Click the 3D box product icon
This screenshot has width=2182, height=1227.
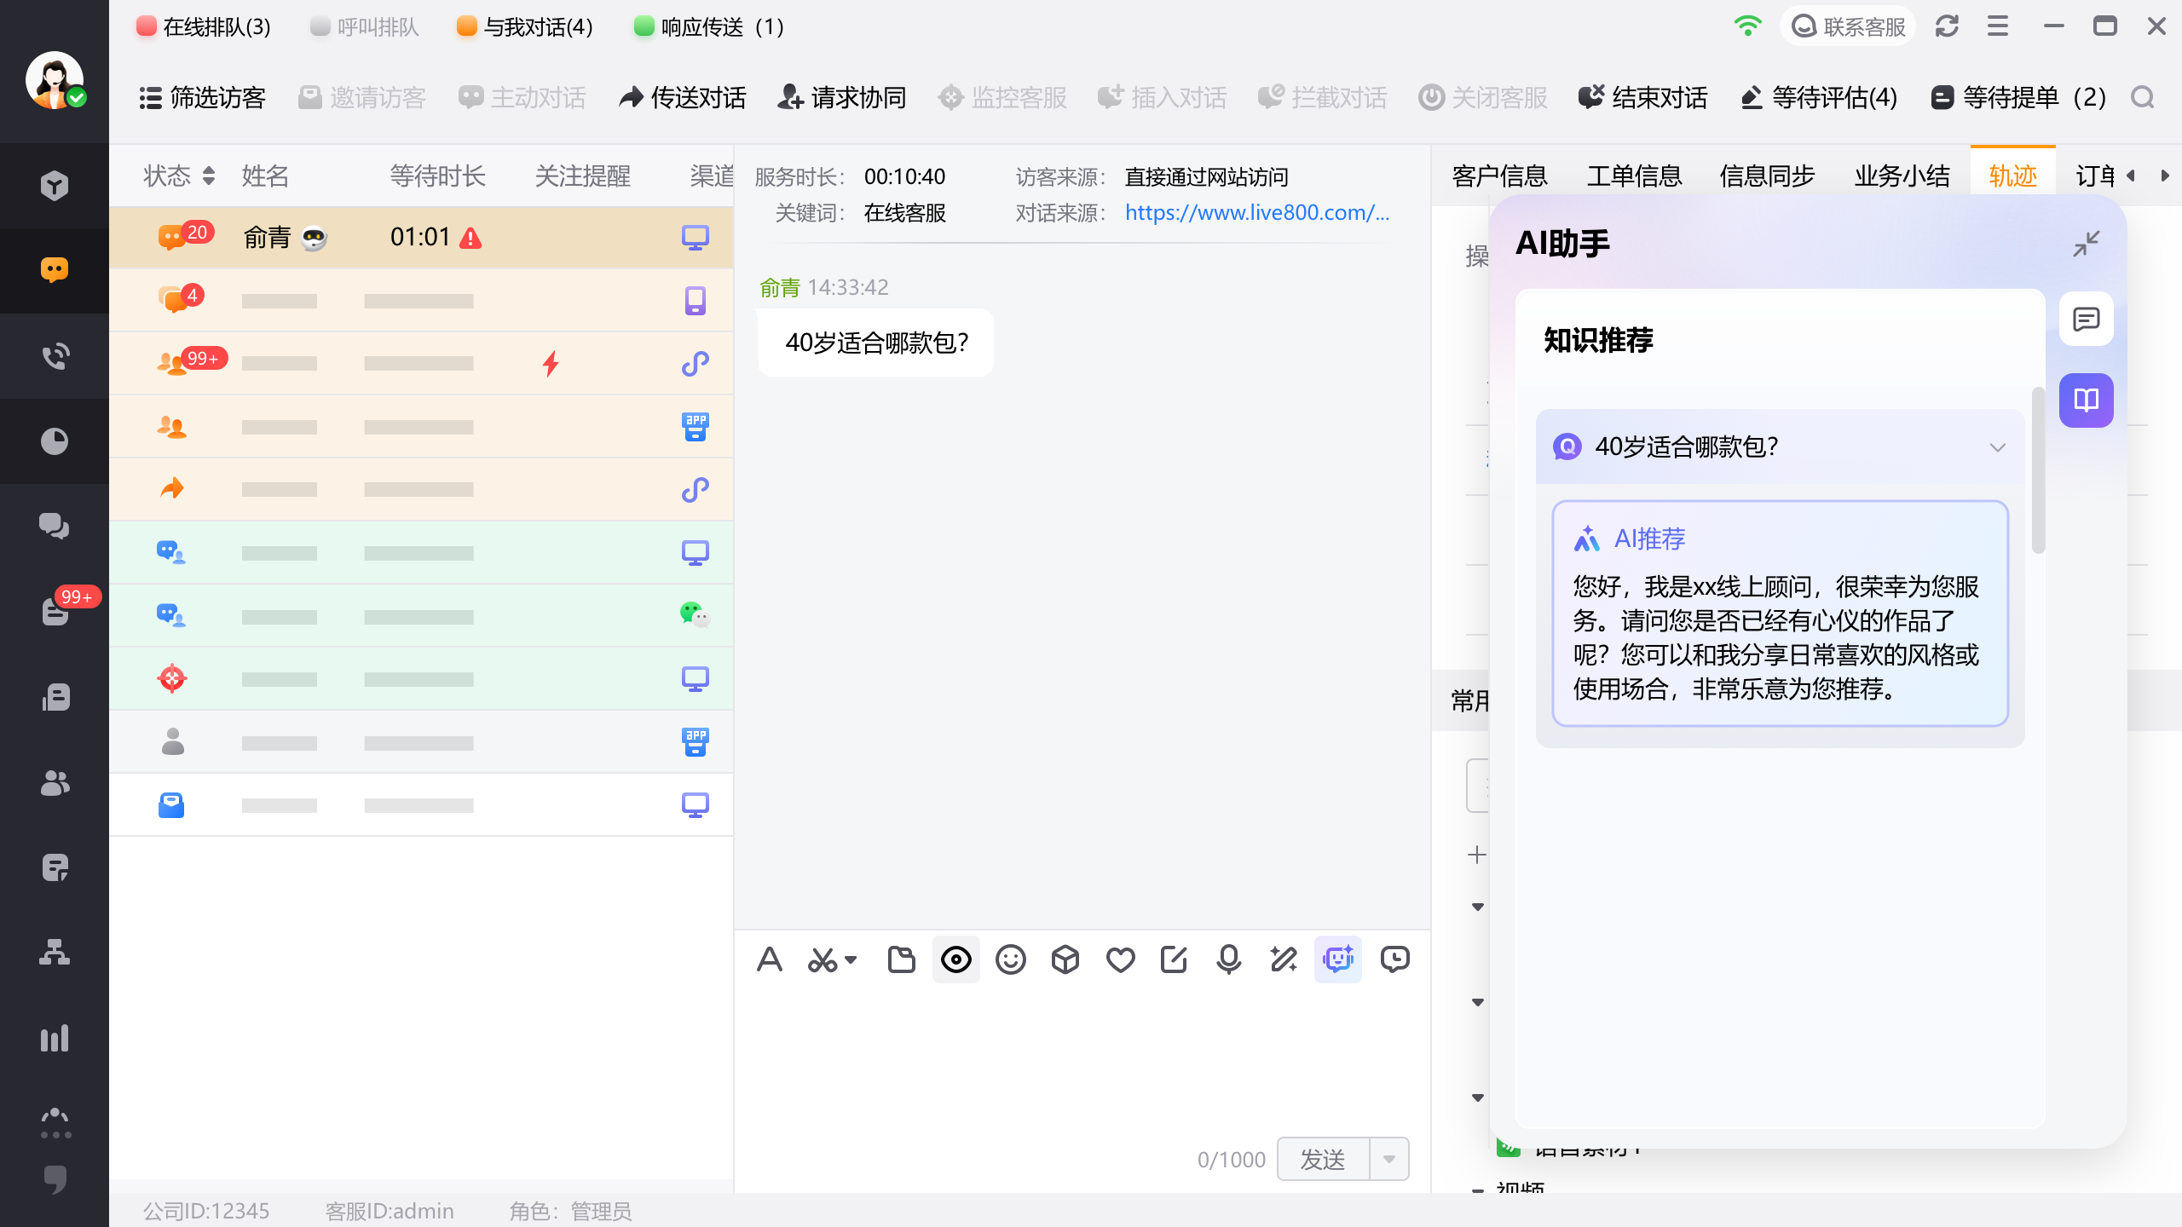click(x=1065, y=959)
